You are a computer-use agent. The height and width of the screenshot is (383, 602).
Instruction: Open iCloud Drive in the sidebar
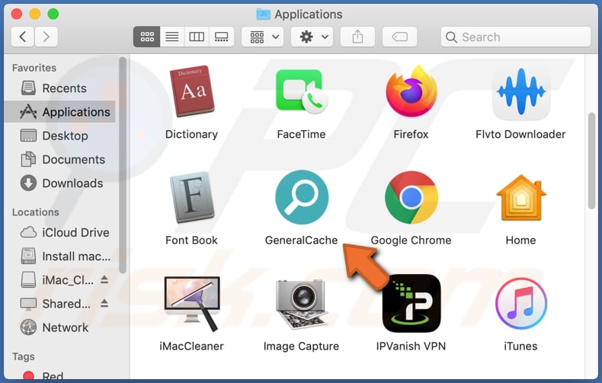pyautogui.click(x=60, y=232)
